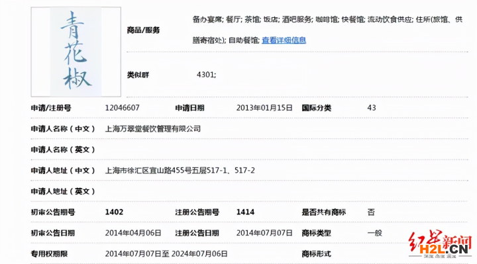Click registration announcement issue 1414
The width and height of the screenshot is (477, 264).
pyautogui.click(x=246, y=212)
